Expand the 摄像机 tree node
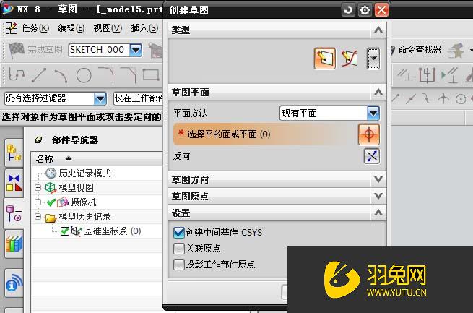This screenshot has width=473, height=313. (x=38, y=202)
